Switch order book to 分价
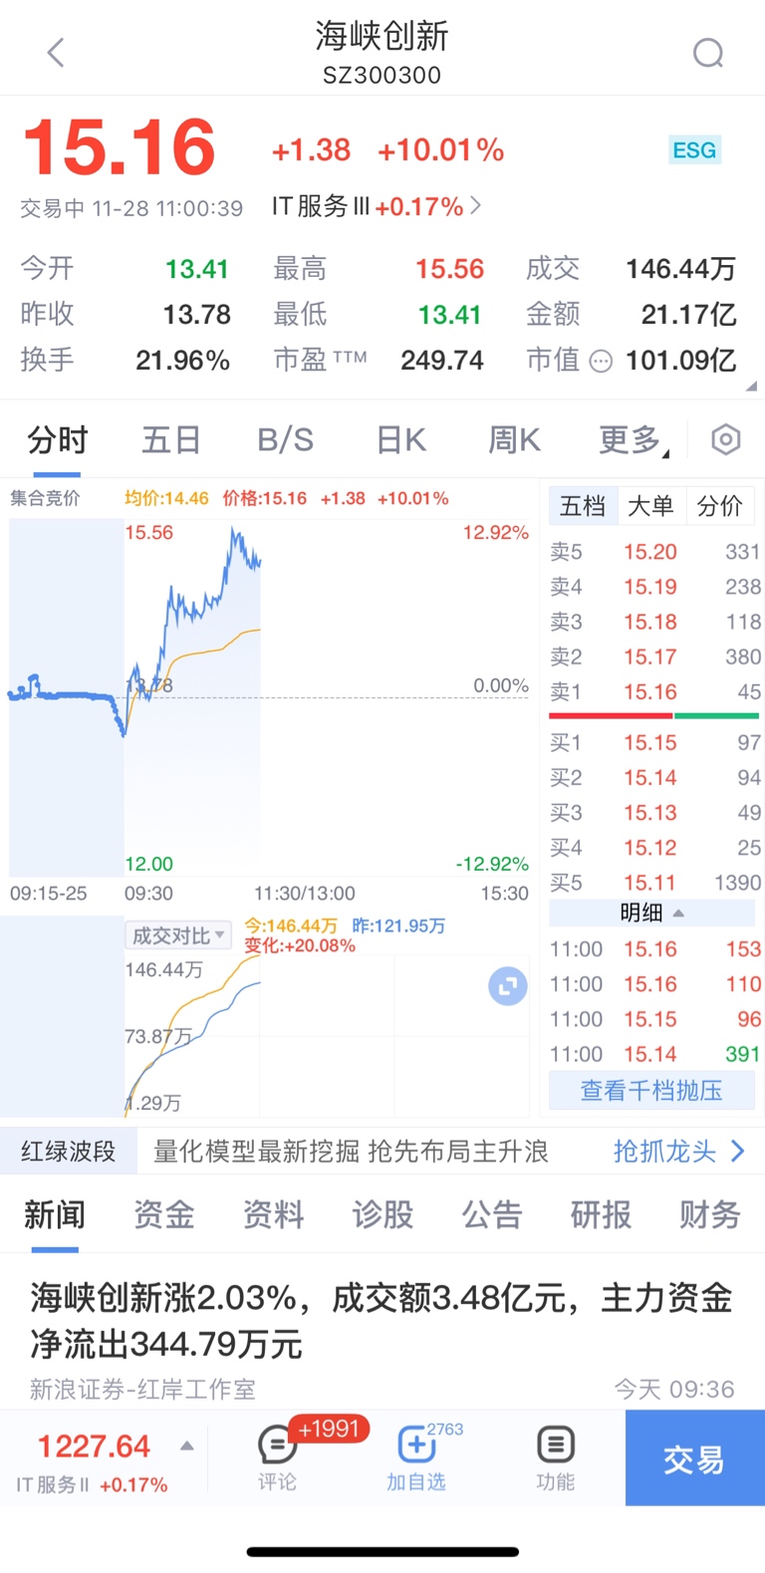The height and width of the screenshot is (1573, 765). [719, 506]
